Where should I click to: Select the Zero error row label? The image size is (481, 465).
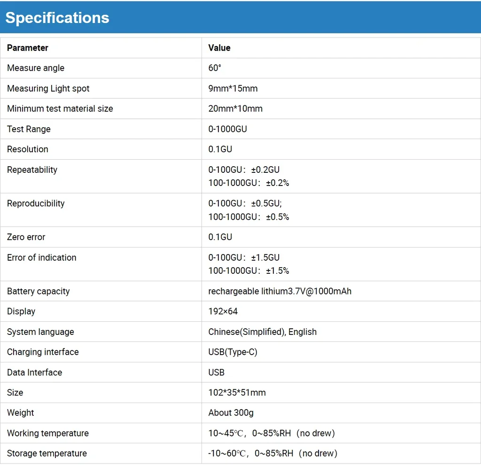26,237
